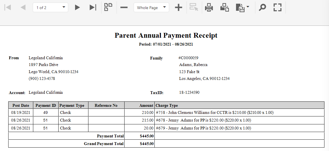Toggle multi-page thumbnail view
Image resolution: width=329 pixels, height=151 pixels.
108,7
